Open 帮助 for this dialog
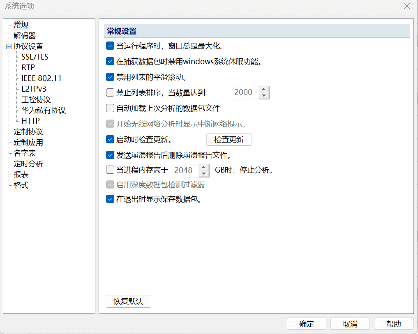The image size is (418, 334). [393, 324]
